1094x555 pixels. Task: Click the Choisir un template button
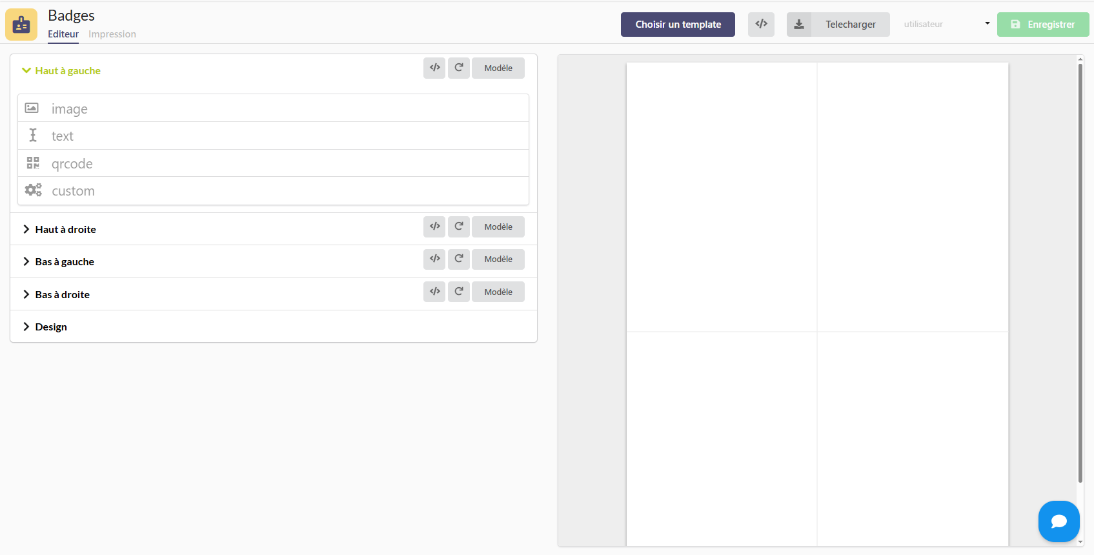(678, 25)
